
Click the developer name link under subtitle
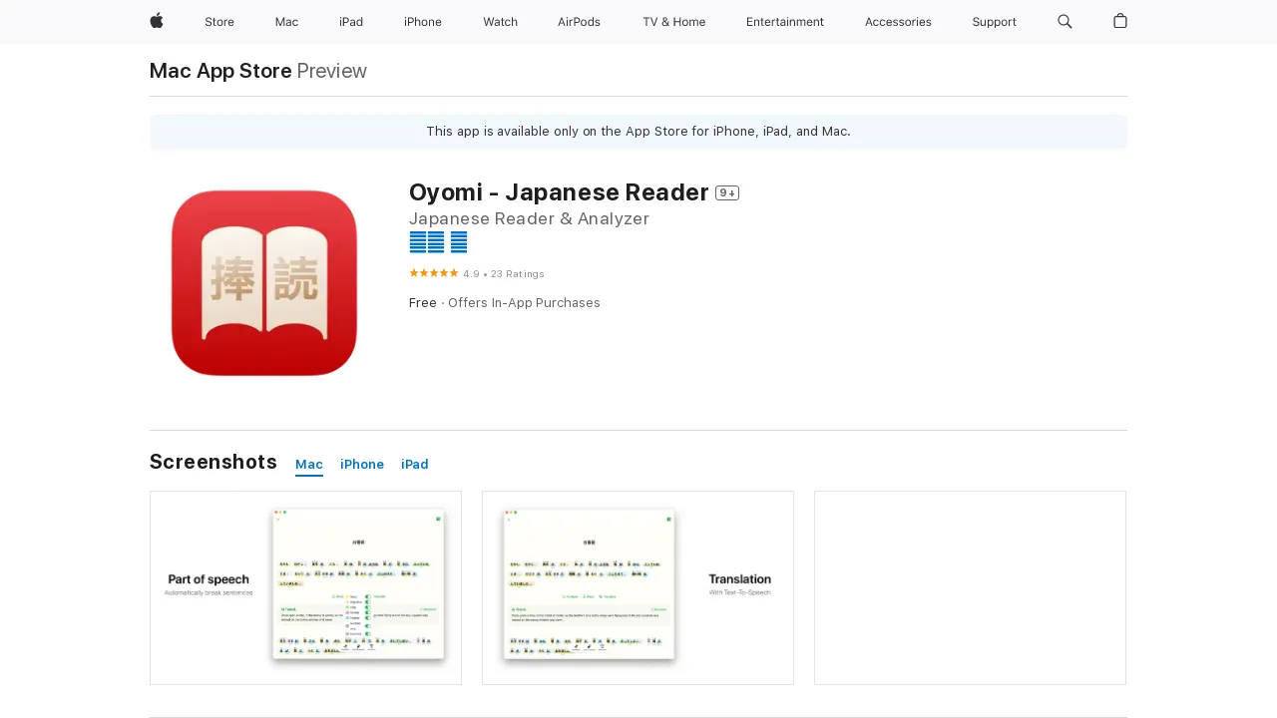click(x=438, y=242)
